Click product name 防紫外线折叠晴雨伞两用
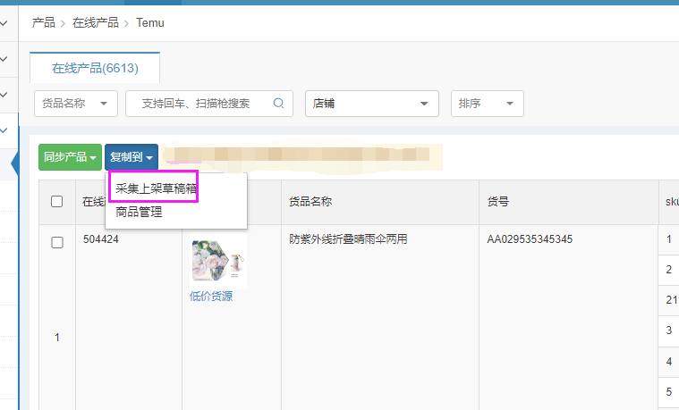Screen dimensions: 679x410 348,239
